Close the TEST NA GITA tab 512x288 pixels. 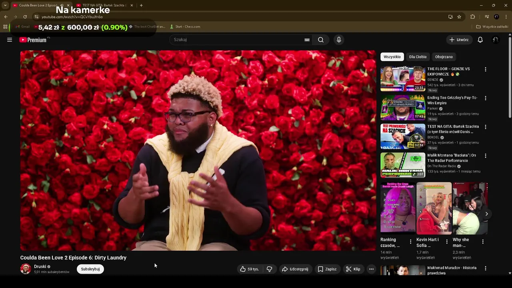132,5
